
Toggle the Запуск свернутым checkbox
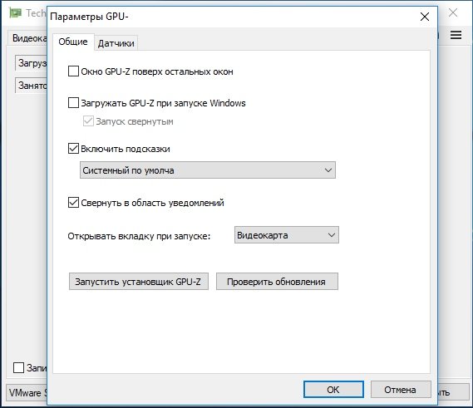[x=88, y=121]
